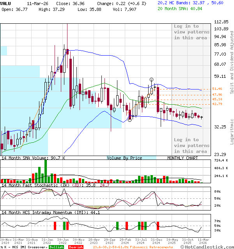
Task: Select the red Bearish legend badge
Action: 76,247
